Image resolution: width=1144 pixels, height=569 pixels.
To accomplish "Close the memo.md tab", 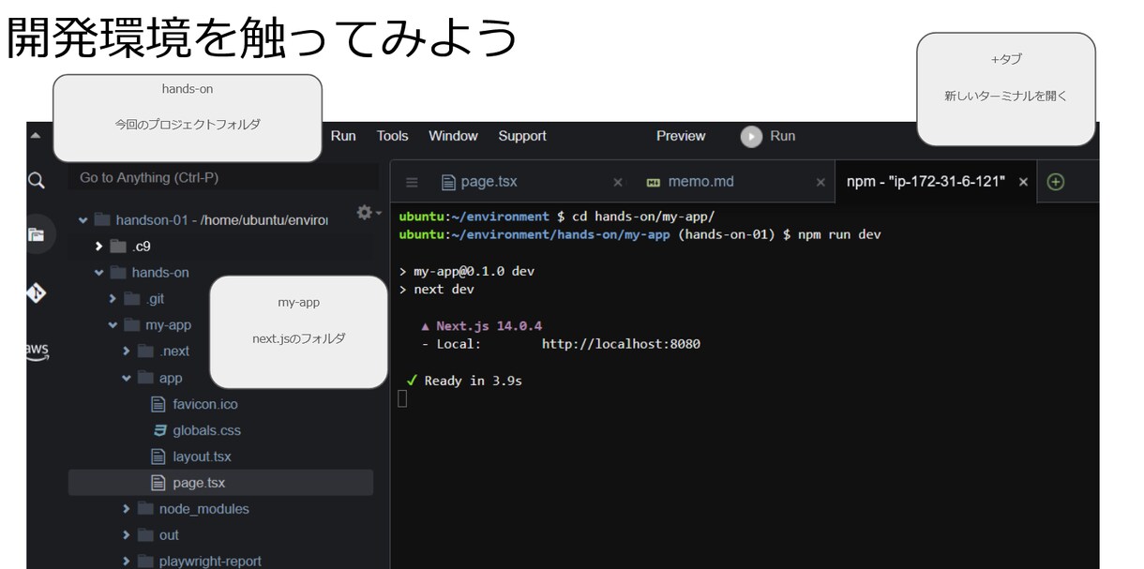I will tap(820, 182).
